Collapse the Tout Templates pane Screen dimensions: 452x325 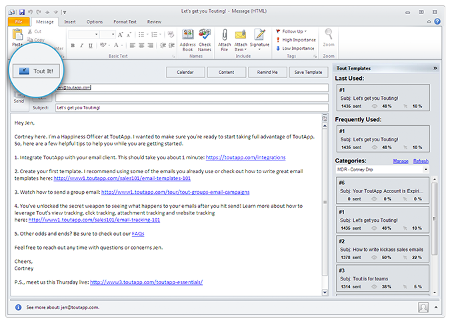click(435, 68)
